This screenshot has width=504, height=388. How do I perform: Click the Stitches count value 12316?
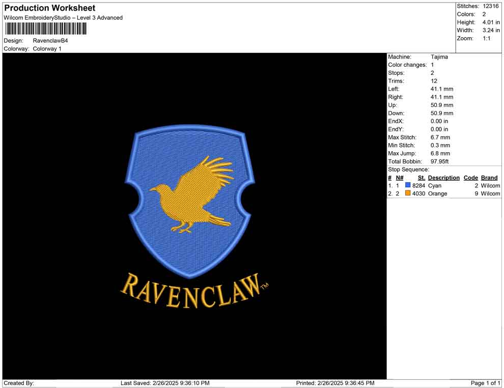click(492, 6)
